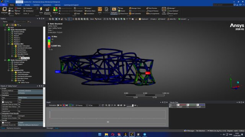Open the animation frames count dropdown

87,105
